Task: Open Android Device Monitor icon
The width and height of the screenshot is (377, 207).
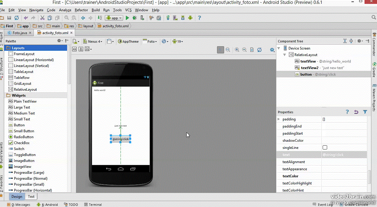Action: click(x=190, y=18)
